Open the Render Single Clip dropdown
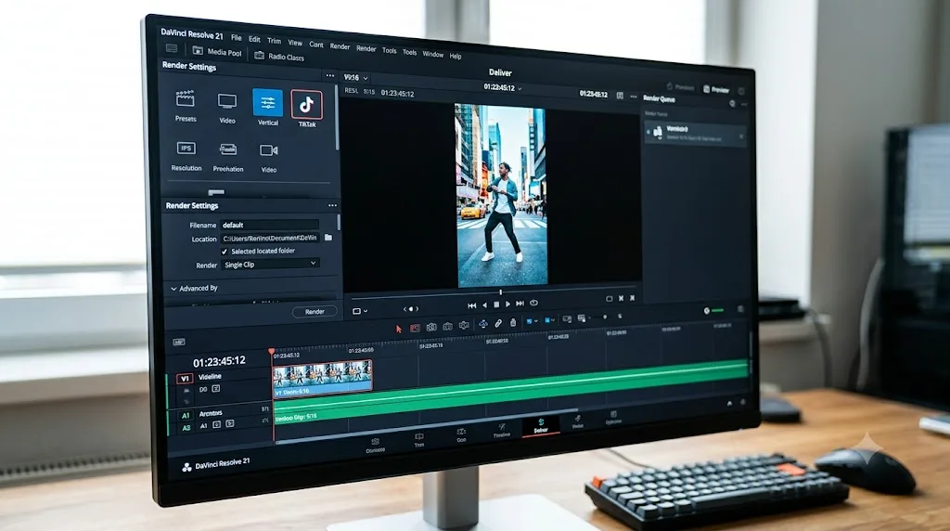Screen dimensions: 950x531 tap(270, 265)
